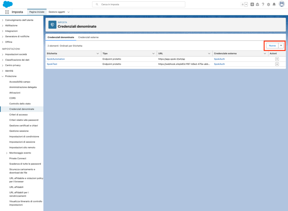
Task: Open the notifications bell
Action: pyautogui.click(x=274, y=5)
